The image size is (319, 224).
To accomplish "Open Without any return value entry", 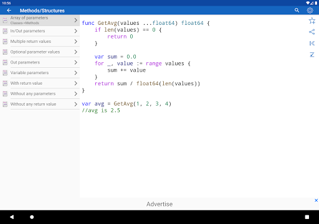I will pyautogui.click(x=40, y=104).
